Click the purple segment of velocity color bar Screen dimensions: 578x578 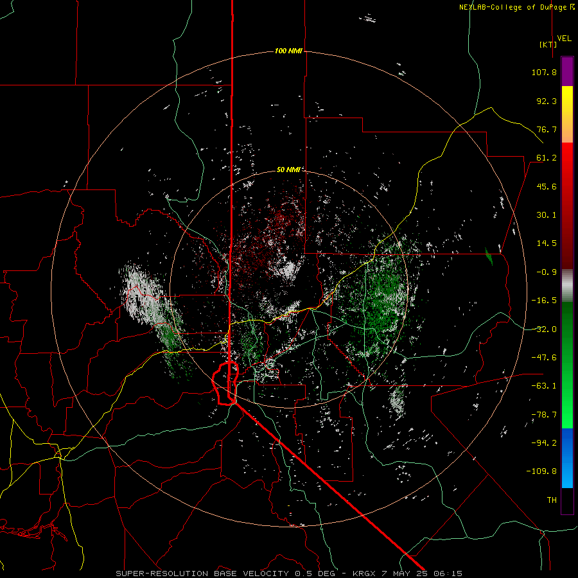[x=567, y=71]
